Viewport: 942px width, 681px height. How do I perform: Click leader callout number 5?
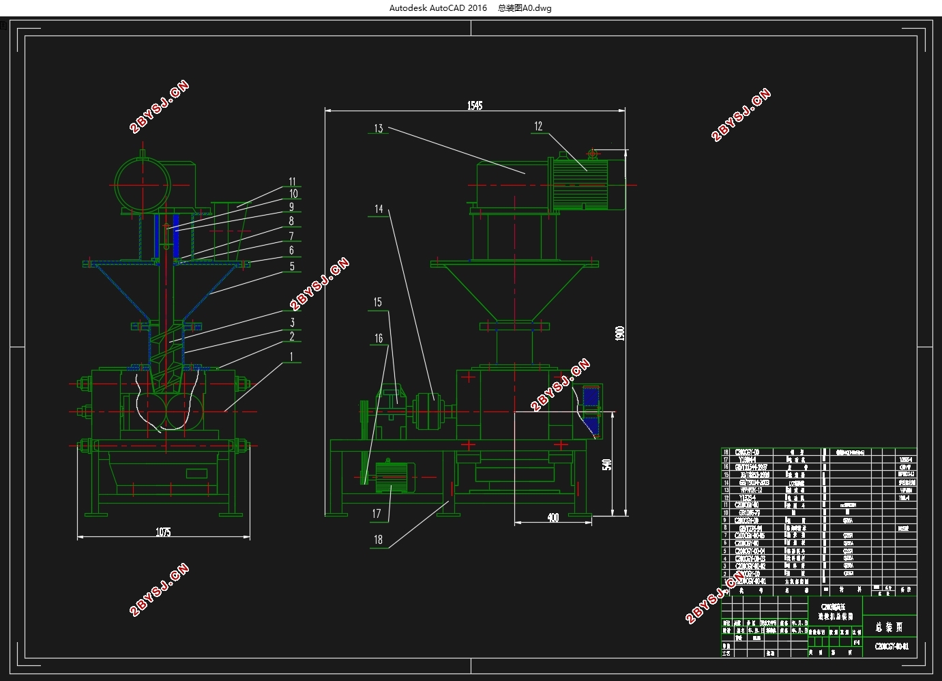pos(293,266)
